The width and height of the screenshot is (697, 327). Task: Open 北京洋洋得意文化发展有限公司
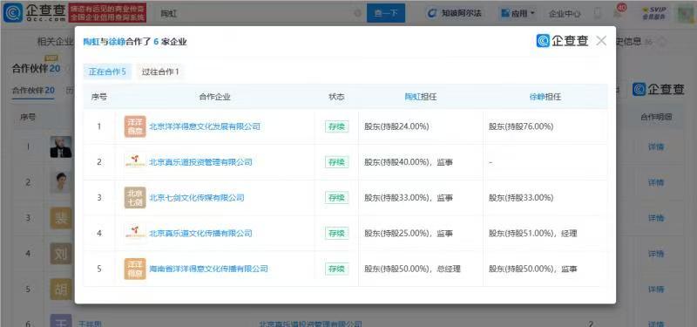click(205, 126)
